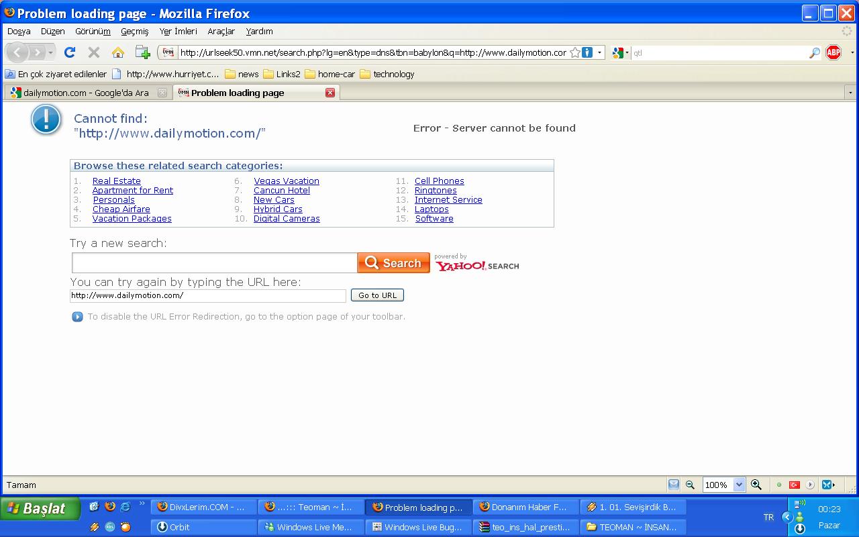Open the Geçmiş menu
The image size is (859, 537).
tap(135, 31)
